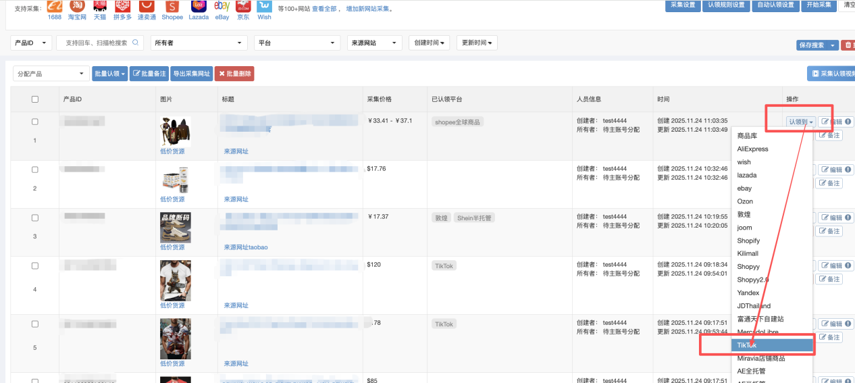
Task: Open the Lazada source icon
Action: click(x=199, y=5)
